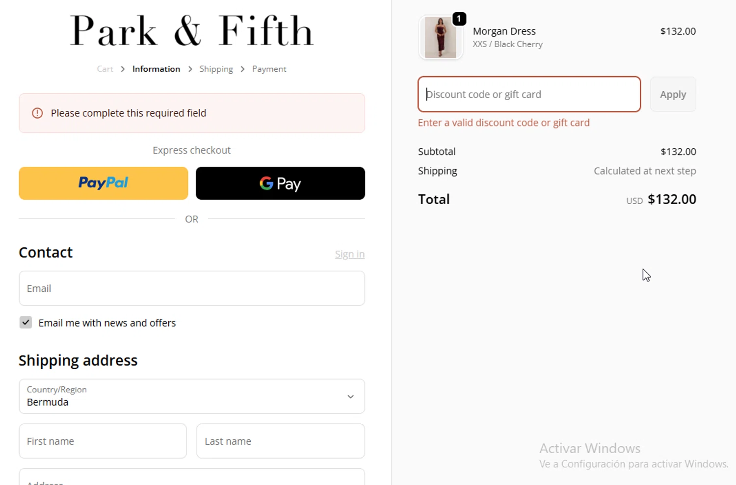Focus the Discount code or gift card field
Screen dimensions: 736x485
529,94
